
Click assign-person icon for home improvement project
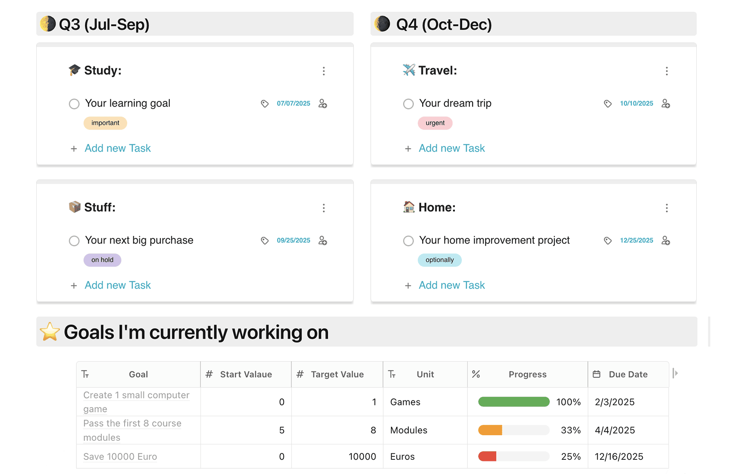coord(666,240)
